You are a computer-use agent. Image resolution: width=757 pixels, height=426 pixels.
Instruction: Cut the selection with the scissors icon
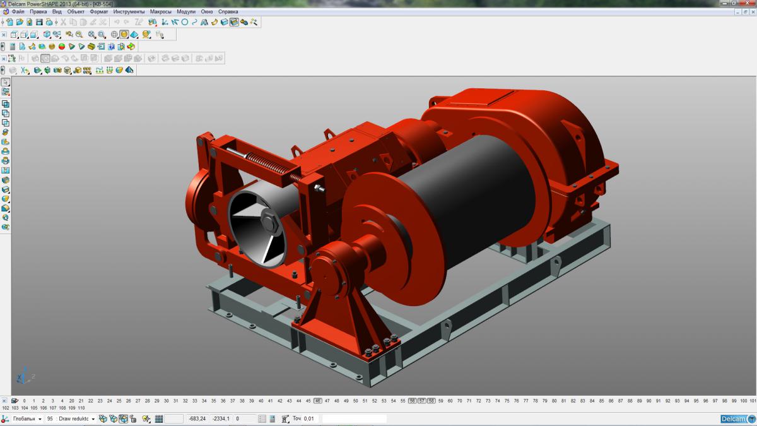point(63,21)
